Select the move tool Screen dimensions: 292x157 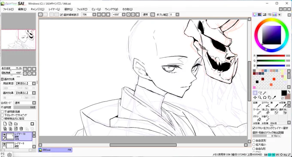point(255,98)
